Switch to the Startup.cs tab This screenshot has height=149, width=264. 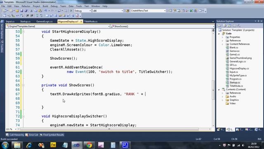pyautogui.click(x=25, y=22)
